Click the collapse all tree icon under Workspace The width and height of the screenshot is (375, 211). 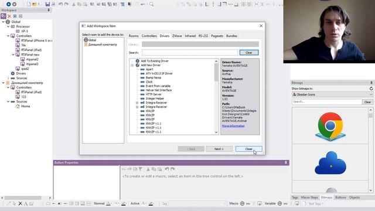click(x=21, y=16)
